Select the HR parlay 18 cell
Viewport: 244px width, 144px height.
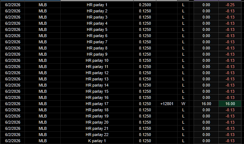97,110
